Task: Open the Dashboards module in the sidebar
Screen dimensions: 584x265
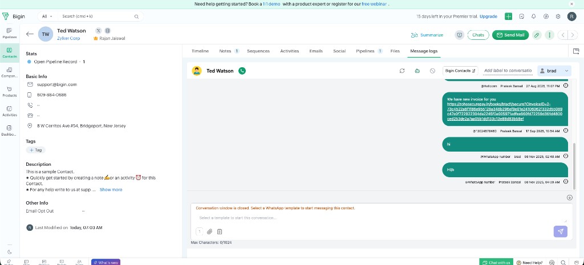Action: tap(10, 131)
